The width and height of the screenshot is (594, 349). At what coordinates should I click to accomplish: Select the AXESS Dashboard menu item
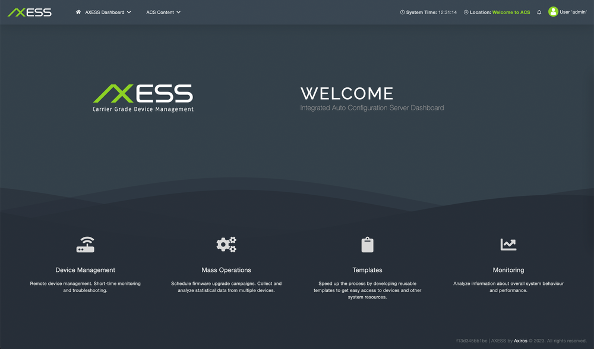point(106,12)
